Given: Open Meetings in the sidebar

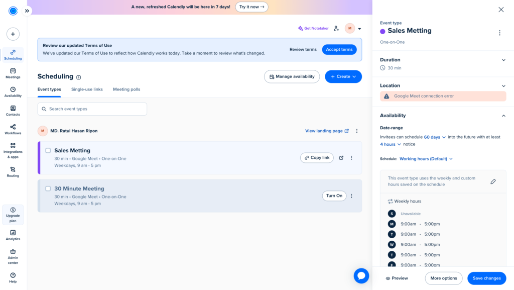Looking at the screenshot, I should click(x=13, y=73).
